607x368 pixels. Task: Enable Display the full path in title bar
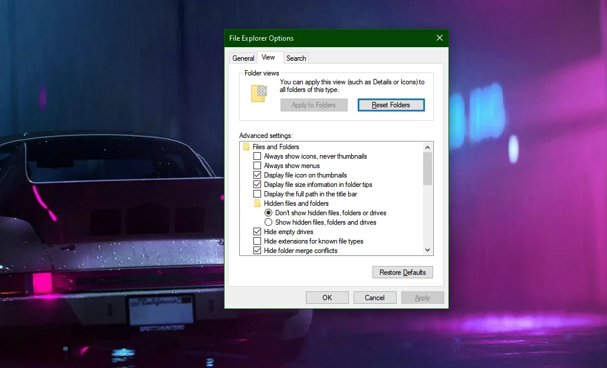click(x=257, y=193)
